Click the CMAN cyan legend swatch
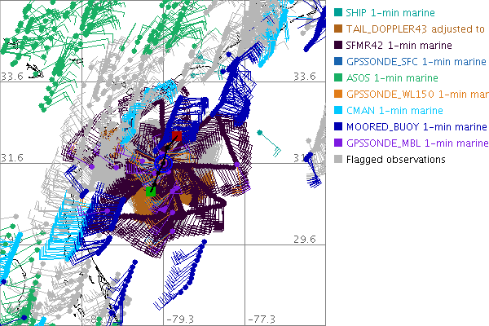489x326 pixels. pos(337,110)
